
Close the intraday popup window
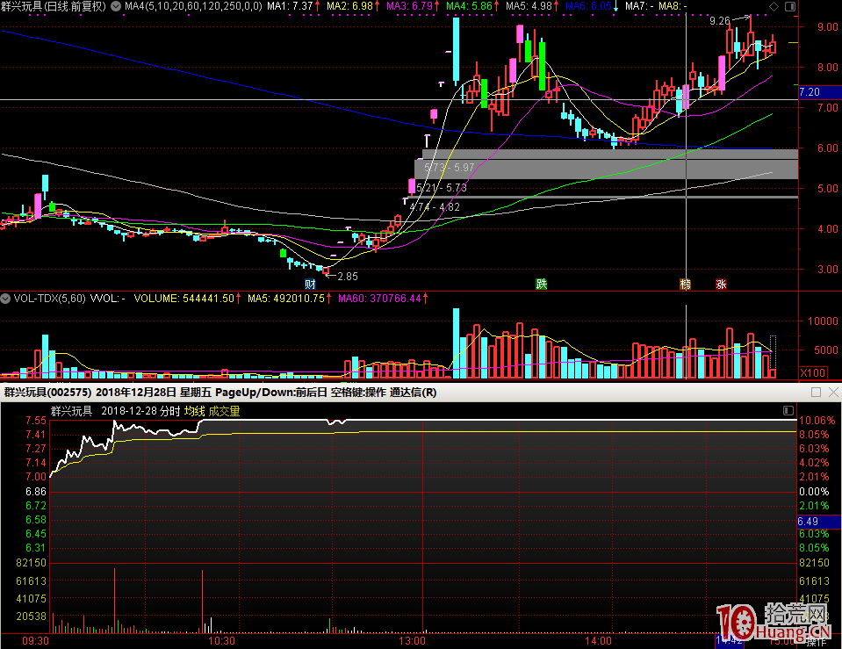coord(832,393)
